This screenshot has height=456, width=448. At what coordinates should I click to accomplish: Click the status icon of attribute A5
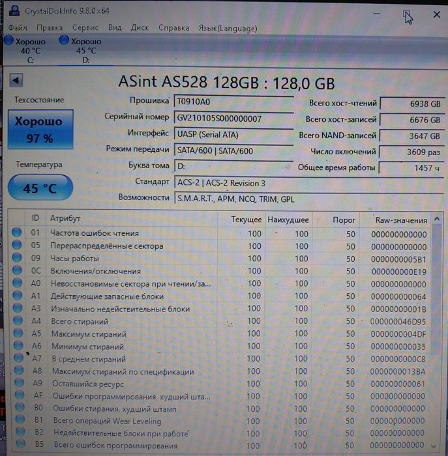coord(18,333)
